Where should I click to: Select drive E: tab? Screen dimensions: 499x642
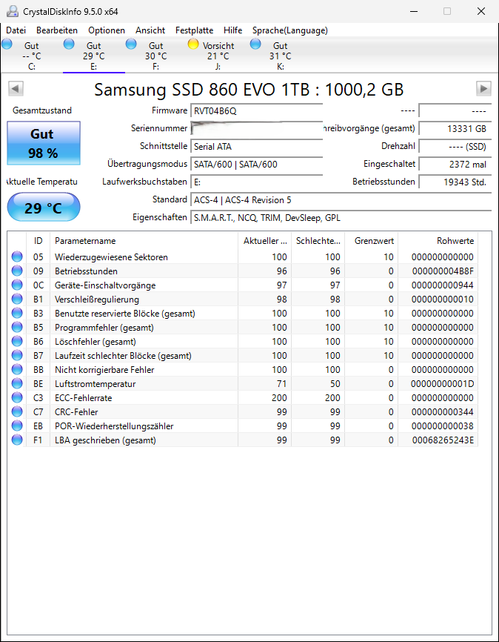coord(94,56)
